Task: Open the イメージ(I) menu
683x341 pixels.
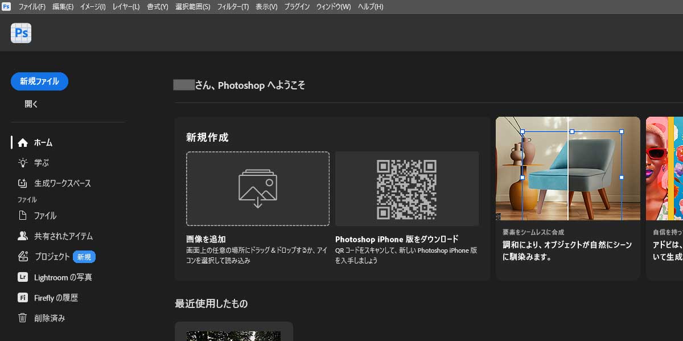Action: click(93, 7)
